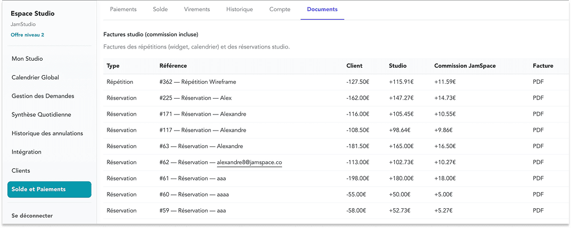571x228 pixels.
Task: Click the Client column header
Action: point(354,66)
